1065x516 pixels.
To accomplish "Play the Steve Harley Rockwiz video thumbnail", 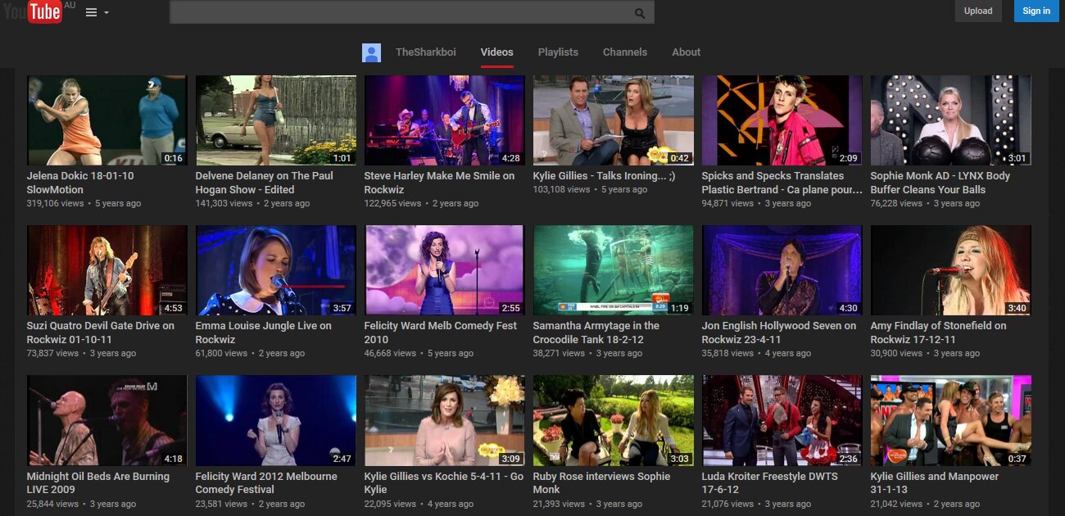I will (x=444, y=120).
